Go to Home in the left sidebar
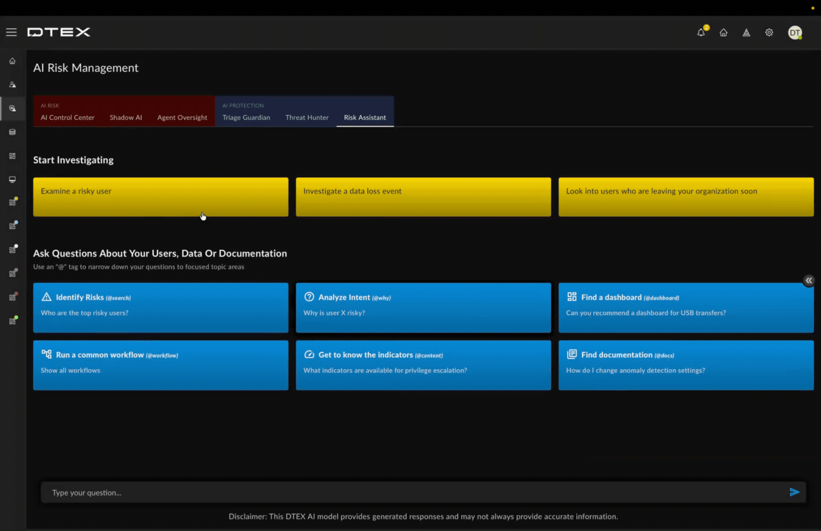This screenshot has width=821, height=531. (12, 61)
